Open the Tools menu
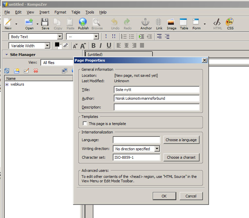249x218 pixels. pos(90,12)
